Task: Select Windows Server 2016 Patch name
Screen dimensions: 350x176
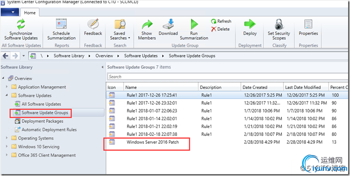Action: pos(153,142)
